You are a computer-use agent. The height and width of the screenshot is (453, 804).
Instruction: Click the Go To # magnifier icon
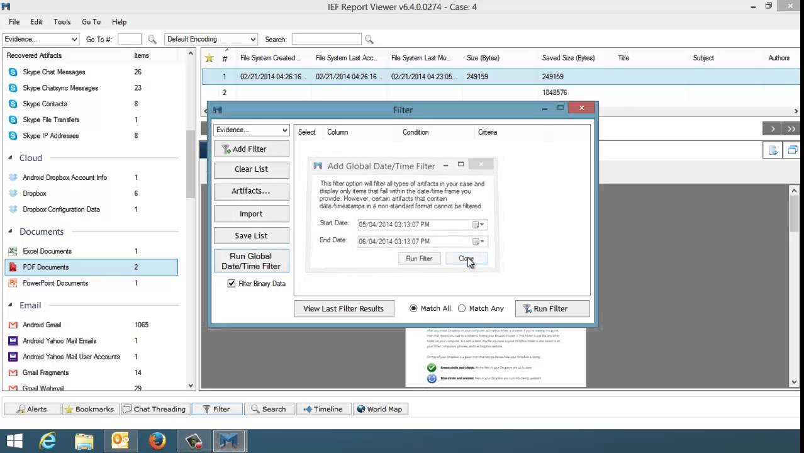click(152, 40)
